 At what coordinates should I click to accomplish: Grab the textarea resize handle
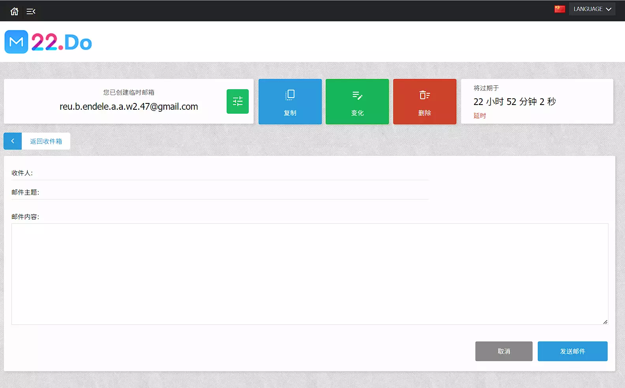point(605,322)
